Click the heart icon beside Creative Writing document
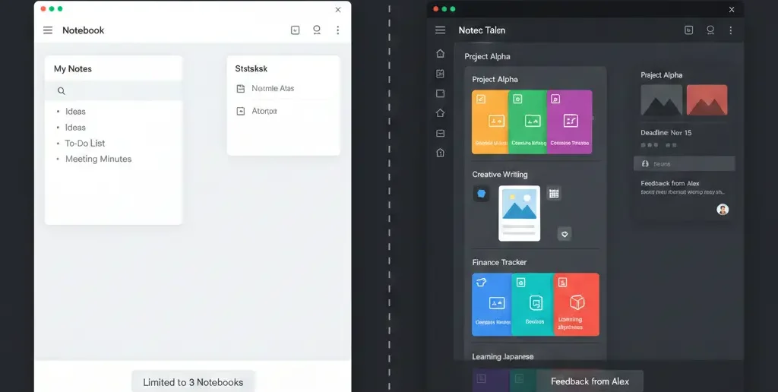The image size is (778, 392). coord(565,234)
